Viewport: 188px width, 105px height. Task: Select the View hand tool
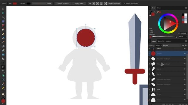tap(3, 94)
